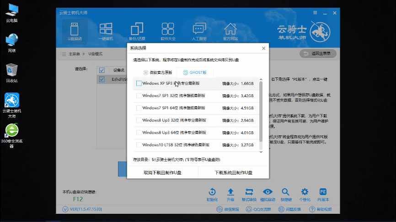Click the 模拟启动 eye icon

[x=268, y=195]
